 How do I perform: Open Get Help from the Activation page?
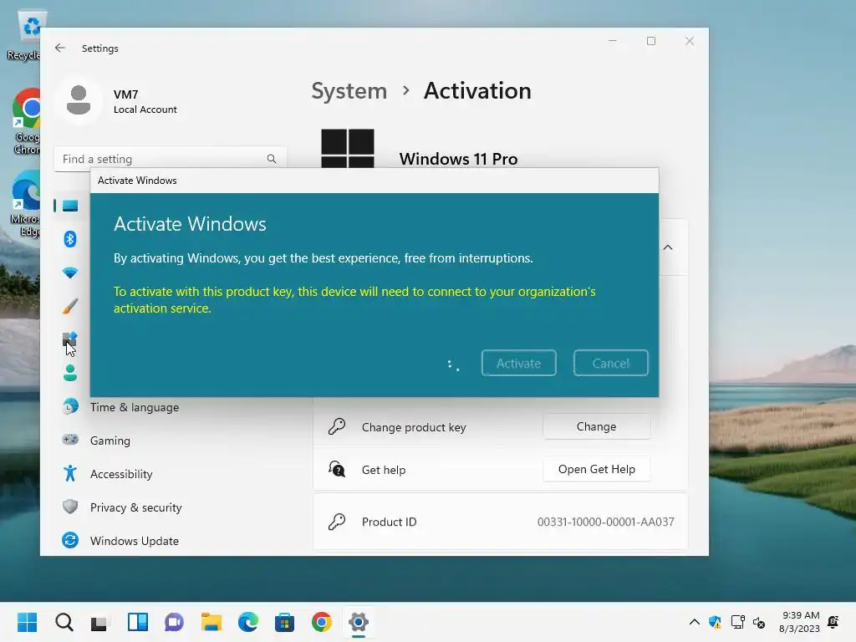click(x=596, y=469)
